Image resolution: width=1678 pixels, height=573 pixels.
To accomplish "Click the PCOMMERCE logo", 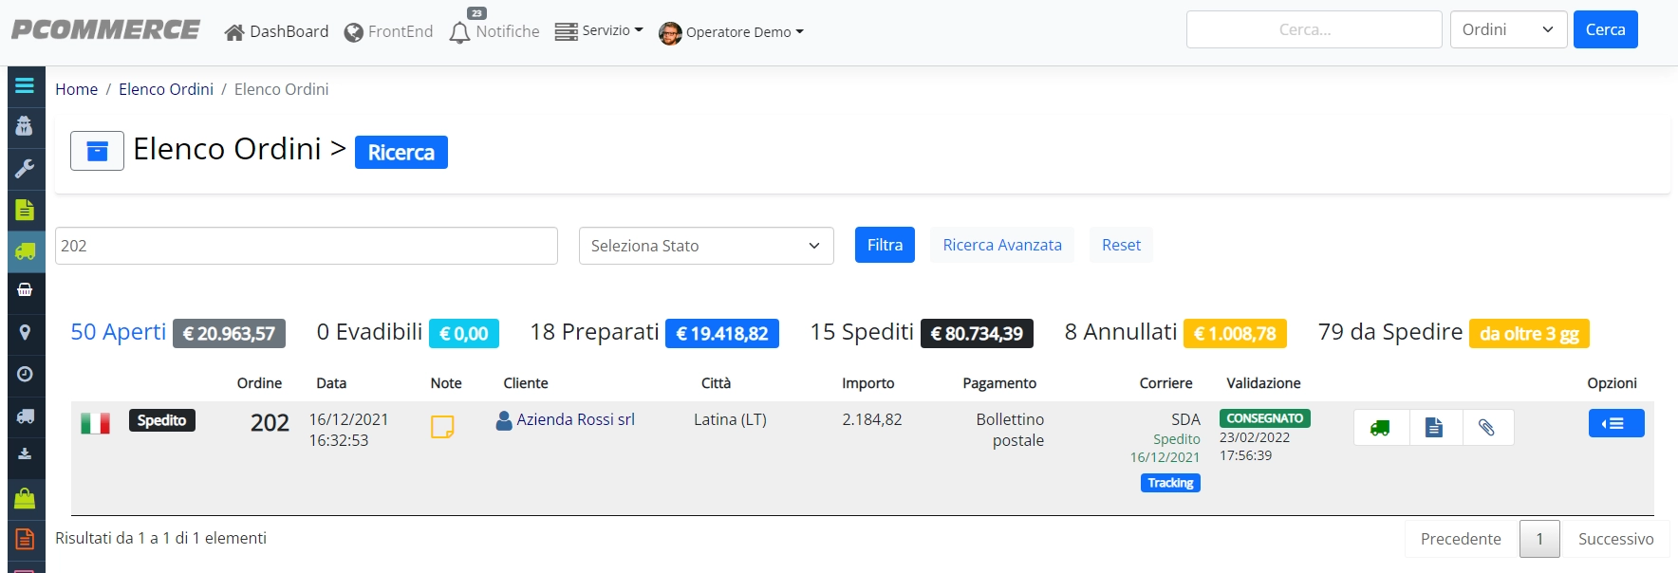I will 105,30.
